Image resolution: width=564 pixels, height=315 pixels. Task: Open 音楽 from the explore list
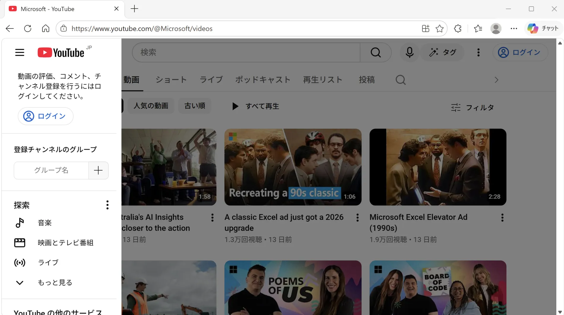click(59, 223)
